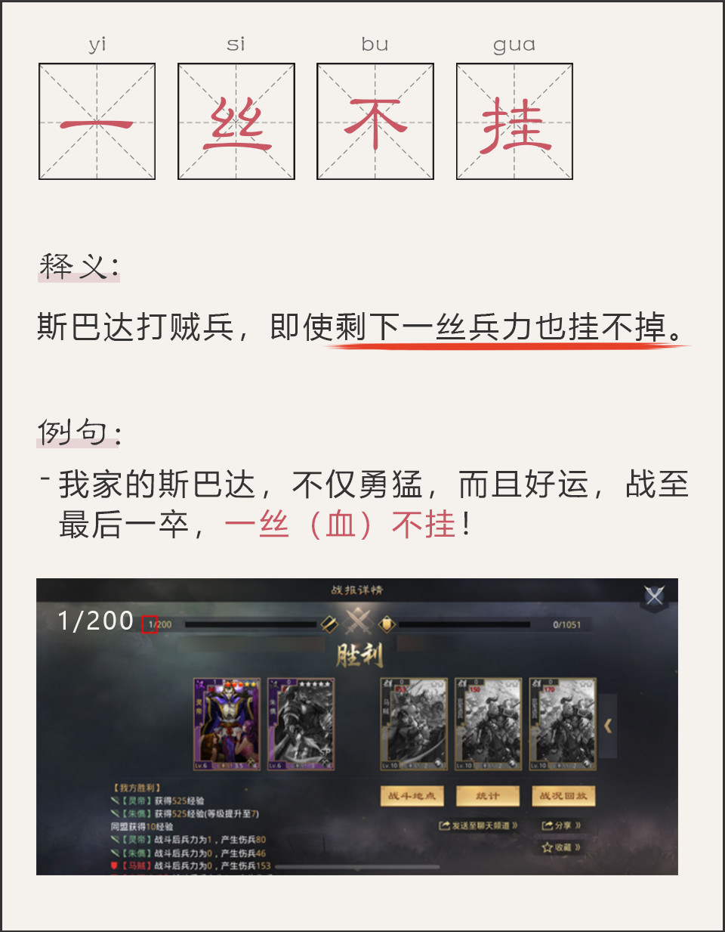Image resolution: width=725 pixels, height=932 pixels.
Task: Open the 统计 statistics button
Action: click(x=488, y=796)
